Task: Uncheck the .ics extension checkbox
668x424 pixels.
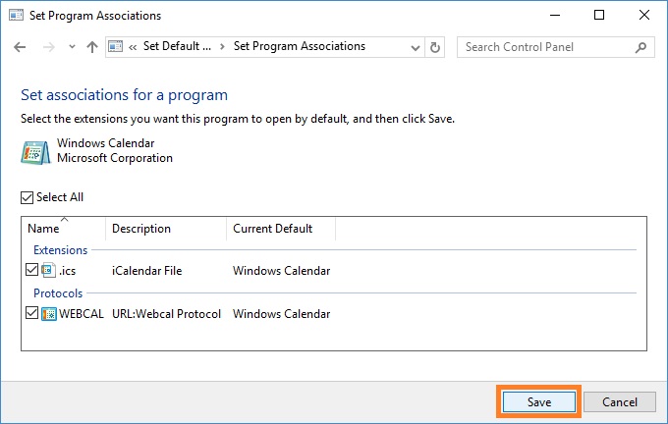Action: tap(32, 270)
